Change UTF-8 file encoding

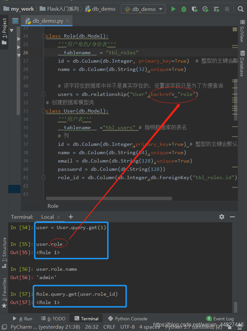tap(127, 327)
